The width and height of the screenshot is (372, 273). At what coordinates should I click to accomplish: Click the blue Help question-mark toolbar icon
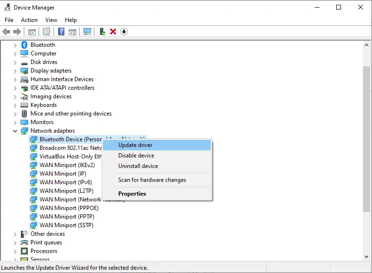click(61, 31)
